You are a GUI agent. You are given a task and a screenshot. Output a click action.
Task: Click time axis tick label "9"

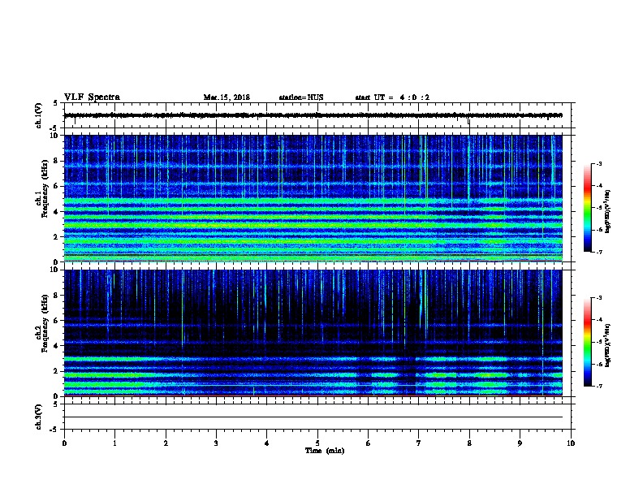[520, 443]
